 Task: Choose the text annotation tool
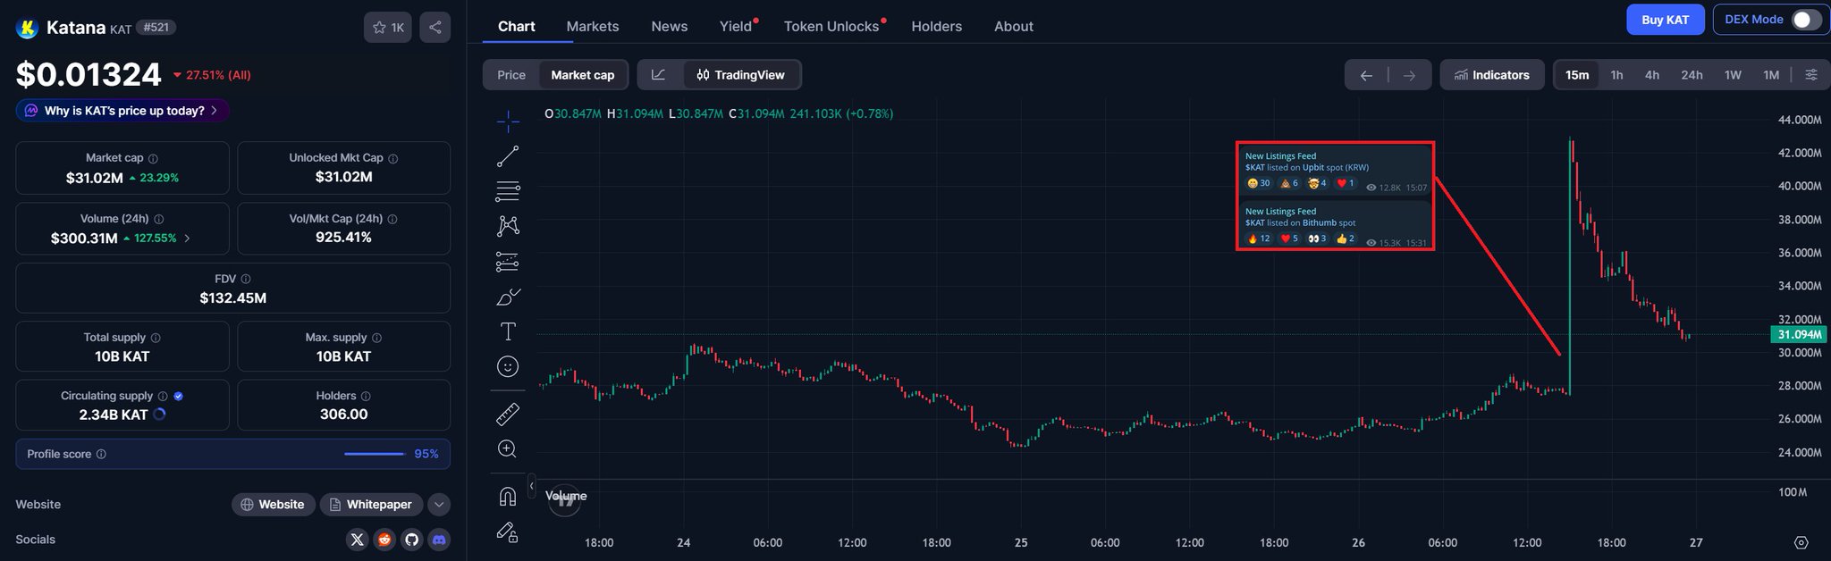[508, 331]
